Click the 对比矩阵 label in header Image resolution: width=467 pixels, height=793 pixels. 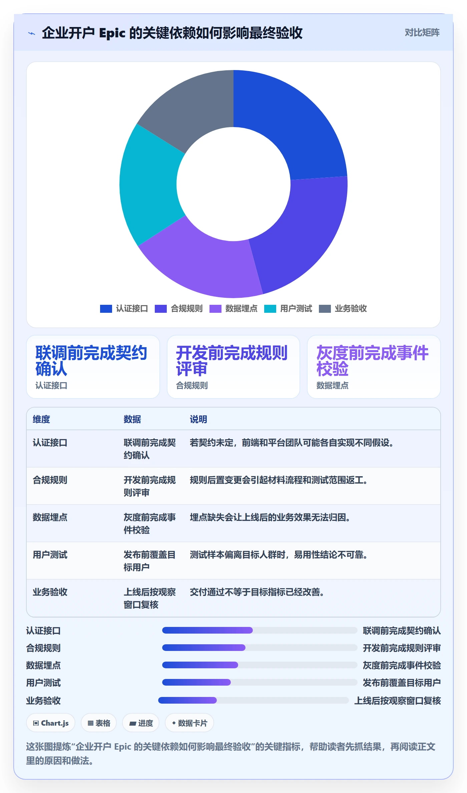click(422, 33)
